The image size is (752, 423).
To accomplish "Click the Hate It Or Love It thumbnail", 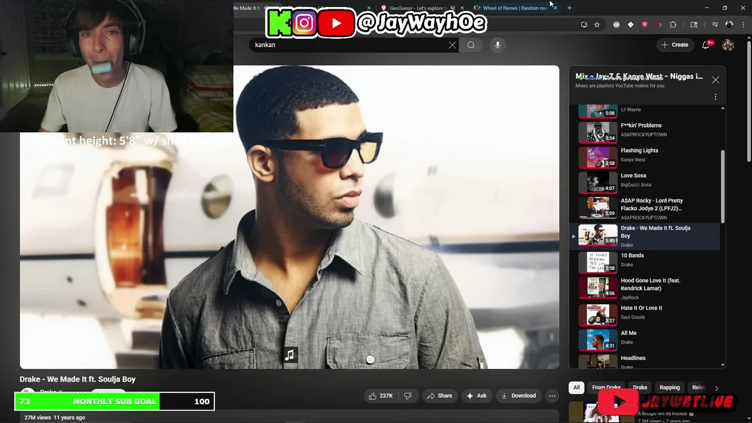I will (598, 315).
